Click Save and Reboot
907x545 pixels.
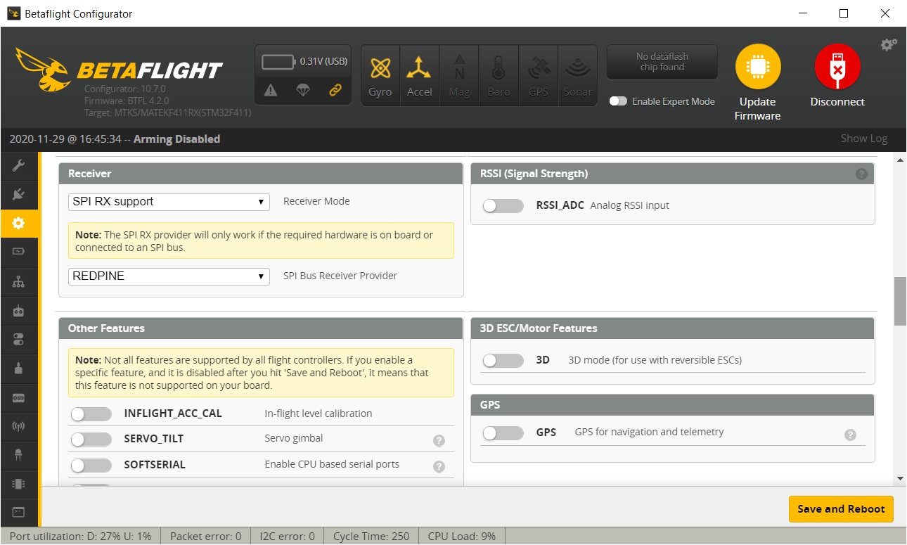point(841,509)
